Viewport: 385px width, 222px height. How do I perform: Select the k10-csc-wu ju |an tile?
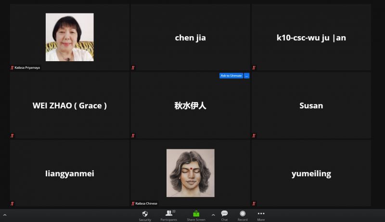click(311, 38)
